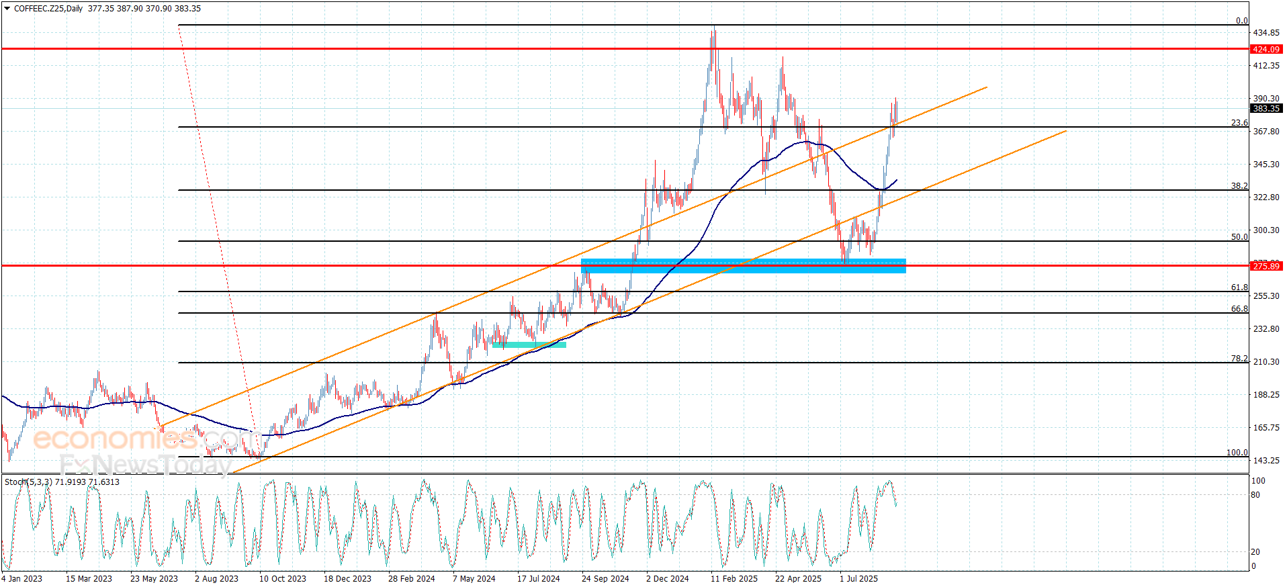Screen dimensions: 1287x587
Task: Click the 412.35 price scale value
Action: [1266, 65]
